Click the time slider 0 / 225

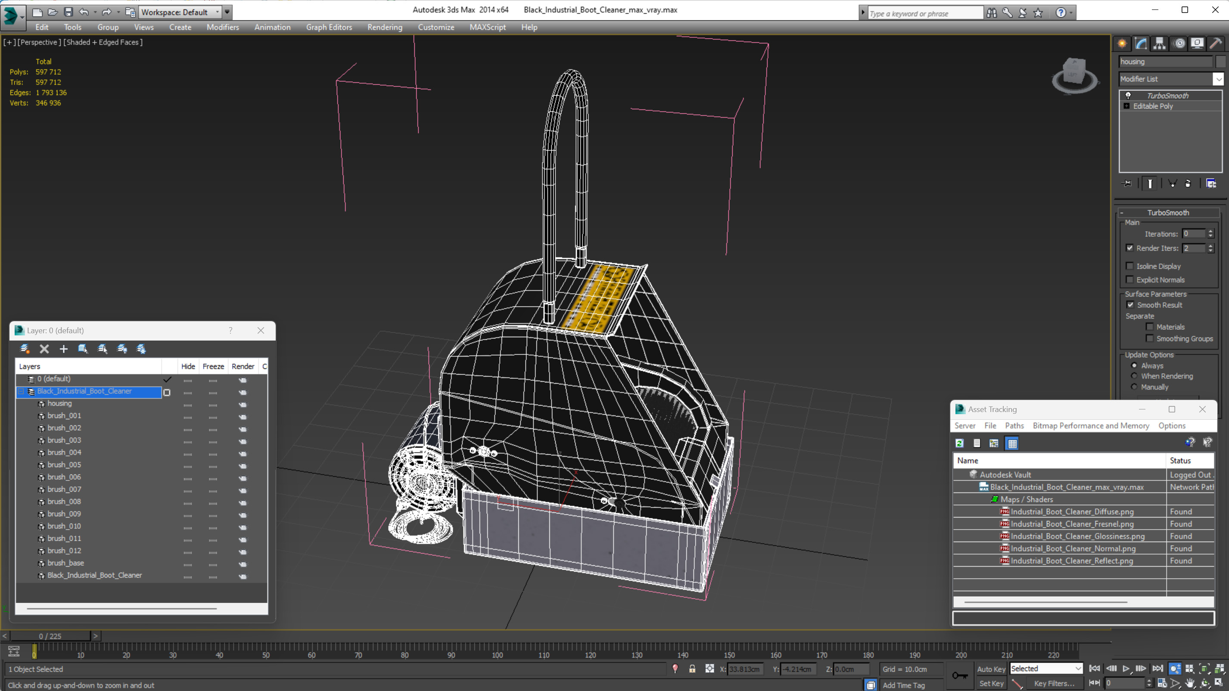50,636
